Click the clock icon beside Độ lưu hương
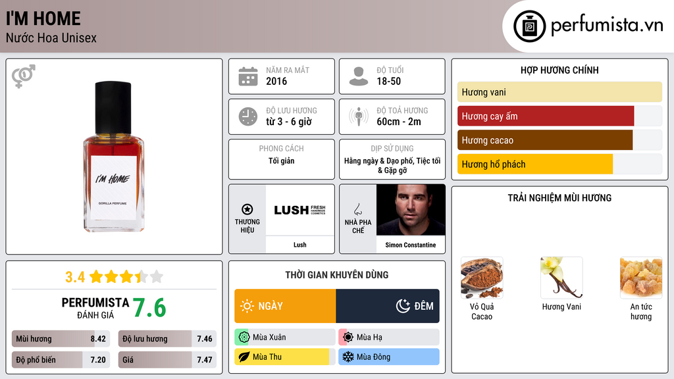 pos(248,116)
